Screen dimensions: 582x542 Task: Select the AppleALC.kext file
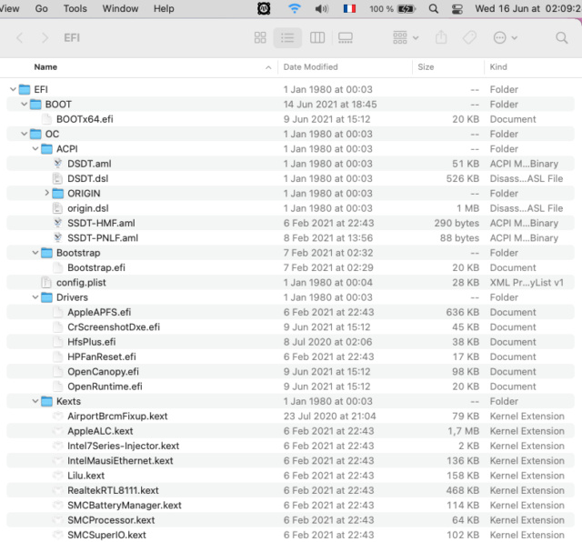click(100, 431)
